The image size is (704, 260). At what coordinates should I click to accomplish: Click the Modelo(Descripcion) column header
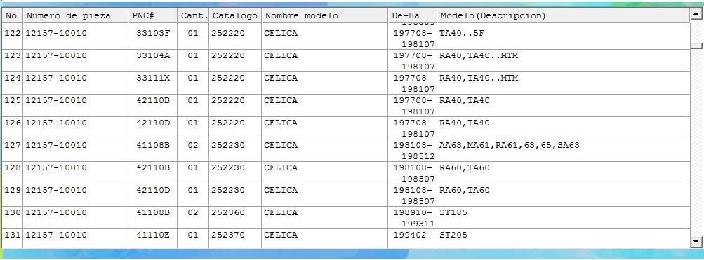(563, 15)
